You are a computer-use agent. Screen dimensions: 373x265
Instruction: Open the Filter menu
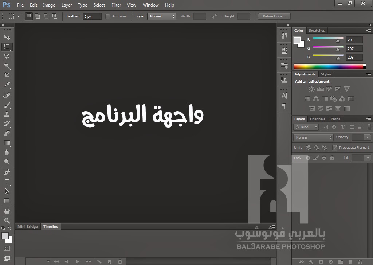(116, 5)
